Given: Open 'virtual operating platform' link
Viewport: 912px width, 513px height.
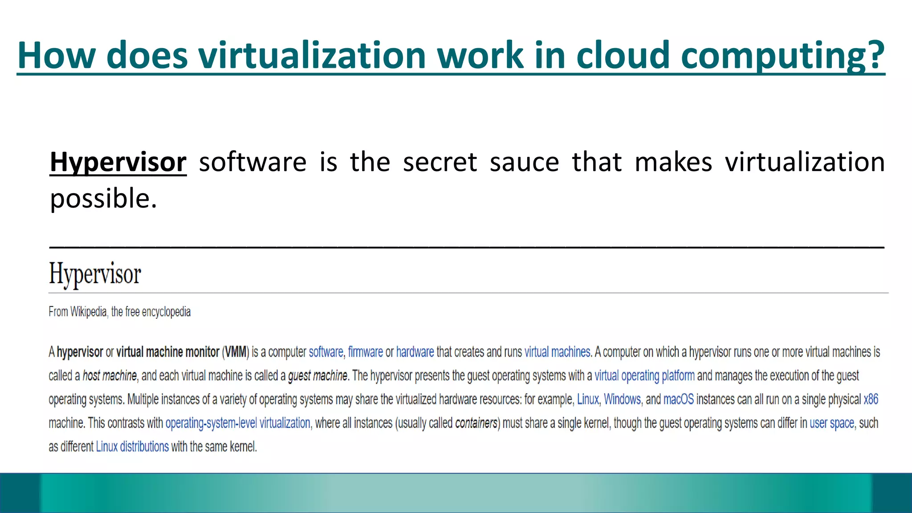Looking at the screenshot, I should (x=644, y=375).
